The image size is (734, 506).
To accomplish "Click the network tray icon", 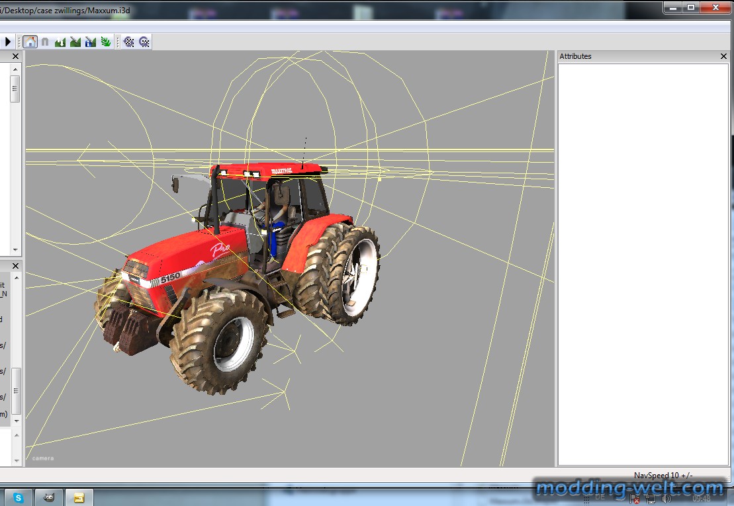I will coord(650,499).
